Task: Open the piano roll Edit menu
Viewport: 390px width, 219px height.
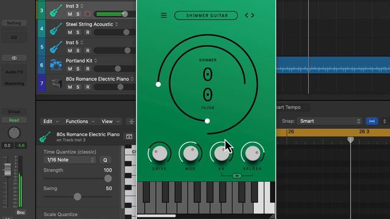Action: [51, 122]
